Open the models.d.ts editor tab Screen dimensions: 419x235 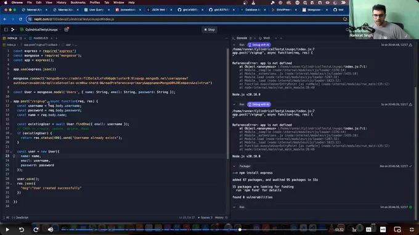[41, 38]
